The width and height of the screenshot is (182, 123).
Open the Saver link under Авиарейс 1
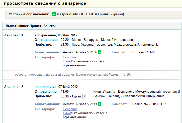tap(67, 61)
